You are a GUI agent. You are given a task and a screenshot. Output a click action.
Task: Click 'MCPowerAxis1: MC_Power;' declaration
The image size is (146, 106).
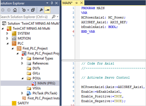coord(103,18)
